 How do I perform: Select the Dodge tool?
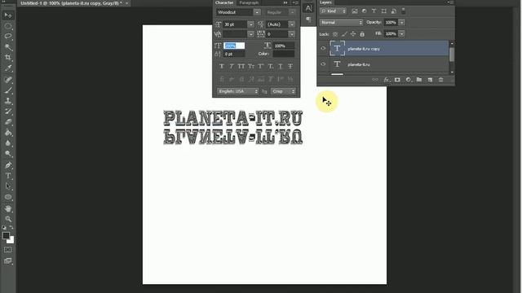[8, 154]
